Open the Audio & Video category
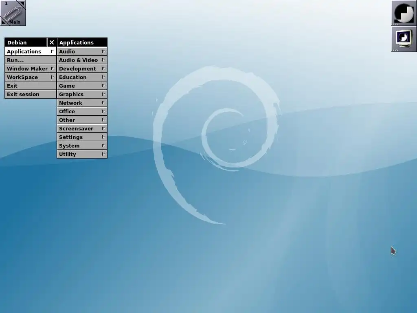The width and height of the screenshot is (417, 313). point(82,60)
